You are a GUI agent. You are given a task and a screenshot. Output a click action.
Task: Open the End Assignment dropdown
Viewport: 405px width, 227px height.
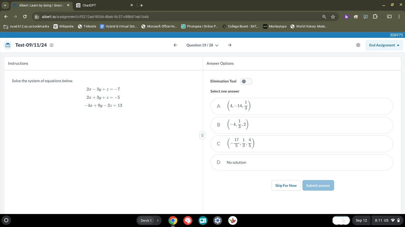coord(384,45)
